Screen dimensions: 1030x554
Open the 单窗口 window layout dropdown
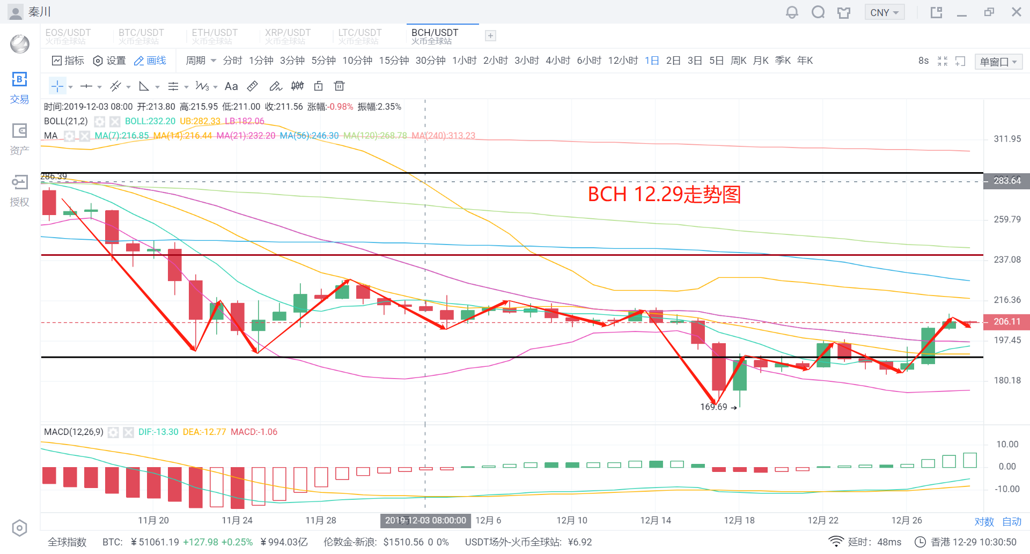pos(999,62)
